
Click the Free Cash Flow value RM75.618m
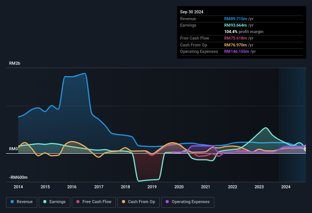pyautogui.click(x=236, y=38)
